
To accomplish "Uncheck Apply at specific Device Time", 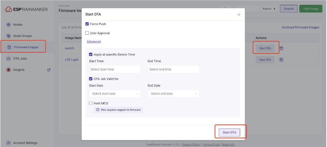I will coord(91,54).
